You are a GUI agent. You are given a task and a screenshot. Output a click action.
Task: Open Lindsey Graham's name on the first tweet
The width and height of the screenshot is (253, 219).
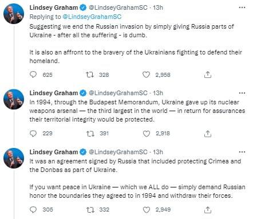(54, 7)
